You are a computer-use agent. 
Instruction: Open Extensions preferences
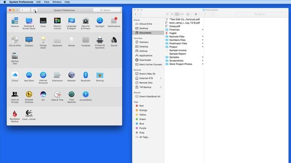(x=57, y=77)
